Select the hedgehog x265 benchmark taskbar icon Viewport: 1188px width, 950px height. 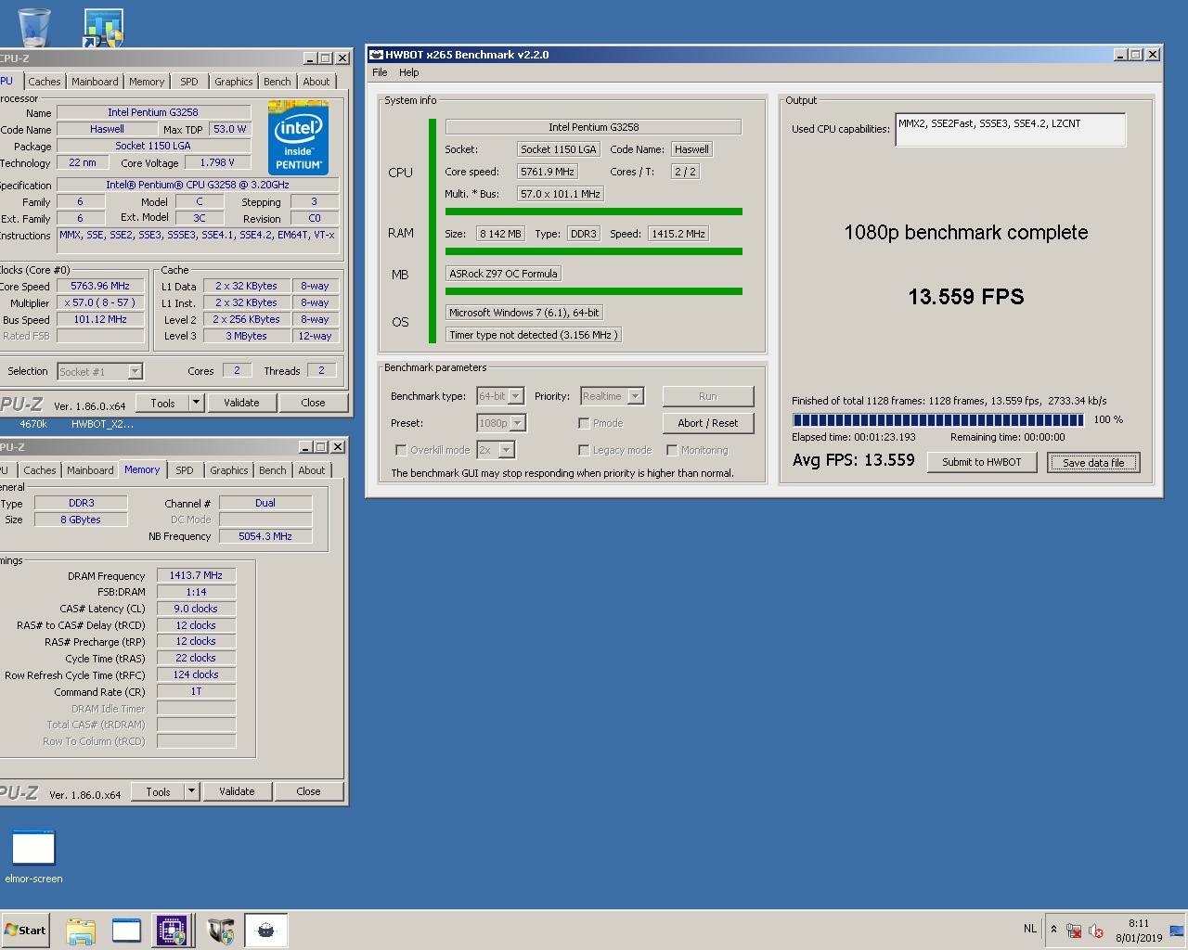(x=266, y=931)
